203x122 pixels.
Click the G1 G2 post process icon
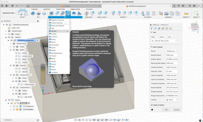[148, 13]
